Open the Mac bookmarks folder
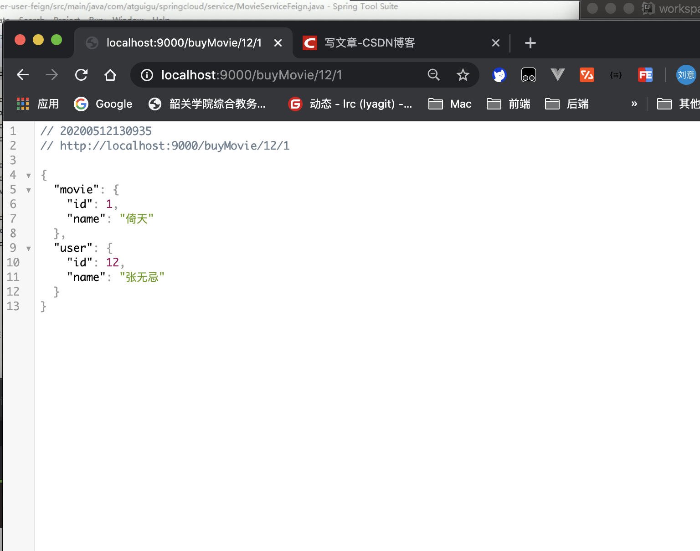This screenshot has height=551, width=700. tap(450, 104)
